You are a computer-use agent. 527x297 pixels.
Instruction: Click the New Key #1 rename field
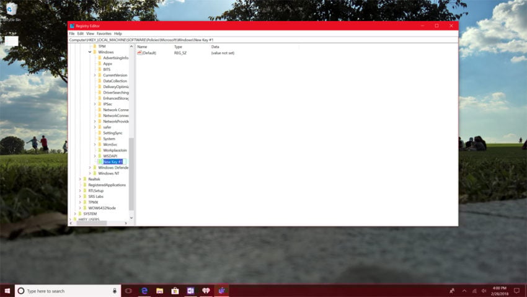point(114,162)
